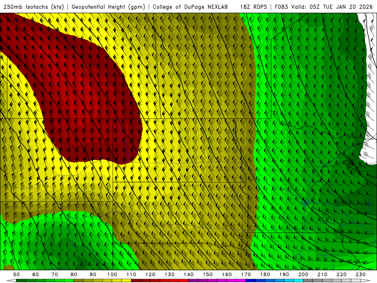Click the 100 knot legend label
Viewport: 377px width, 283px height.
(x=112, y=275)
